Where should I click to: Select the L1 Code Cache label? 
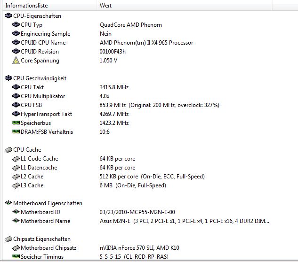[x=40, y=159]
